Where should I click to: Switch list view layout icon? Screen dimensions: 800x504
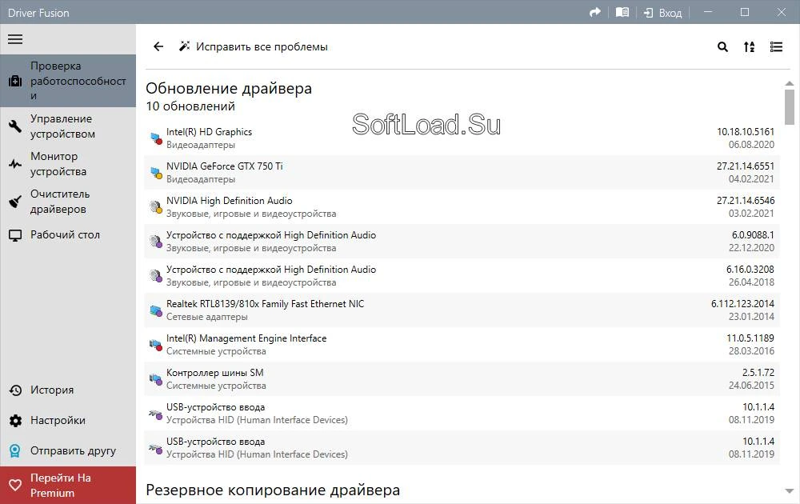(776, 47)
